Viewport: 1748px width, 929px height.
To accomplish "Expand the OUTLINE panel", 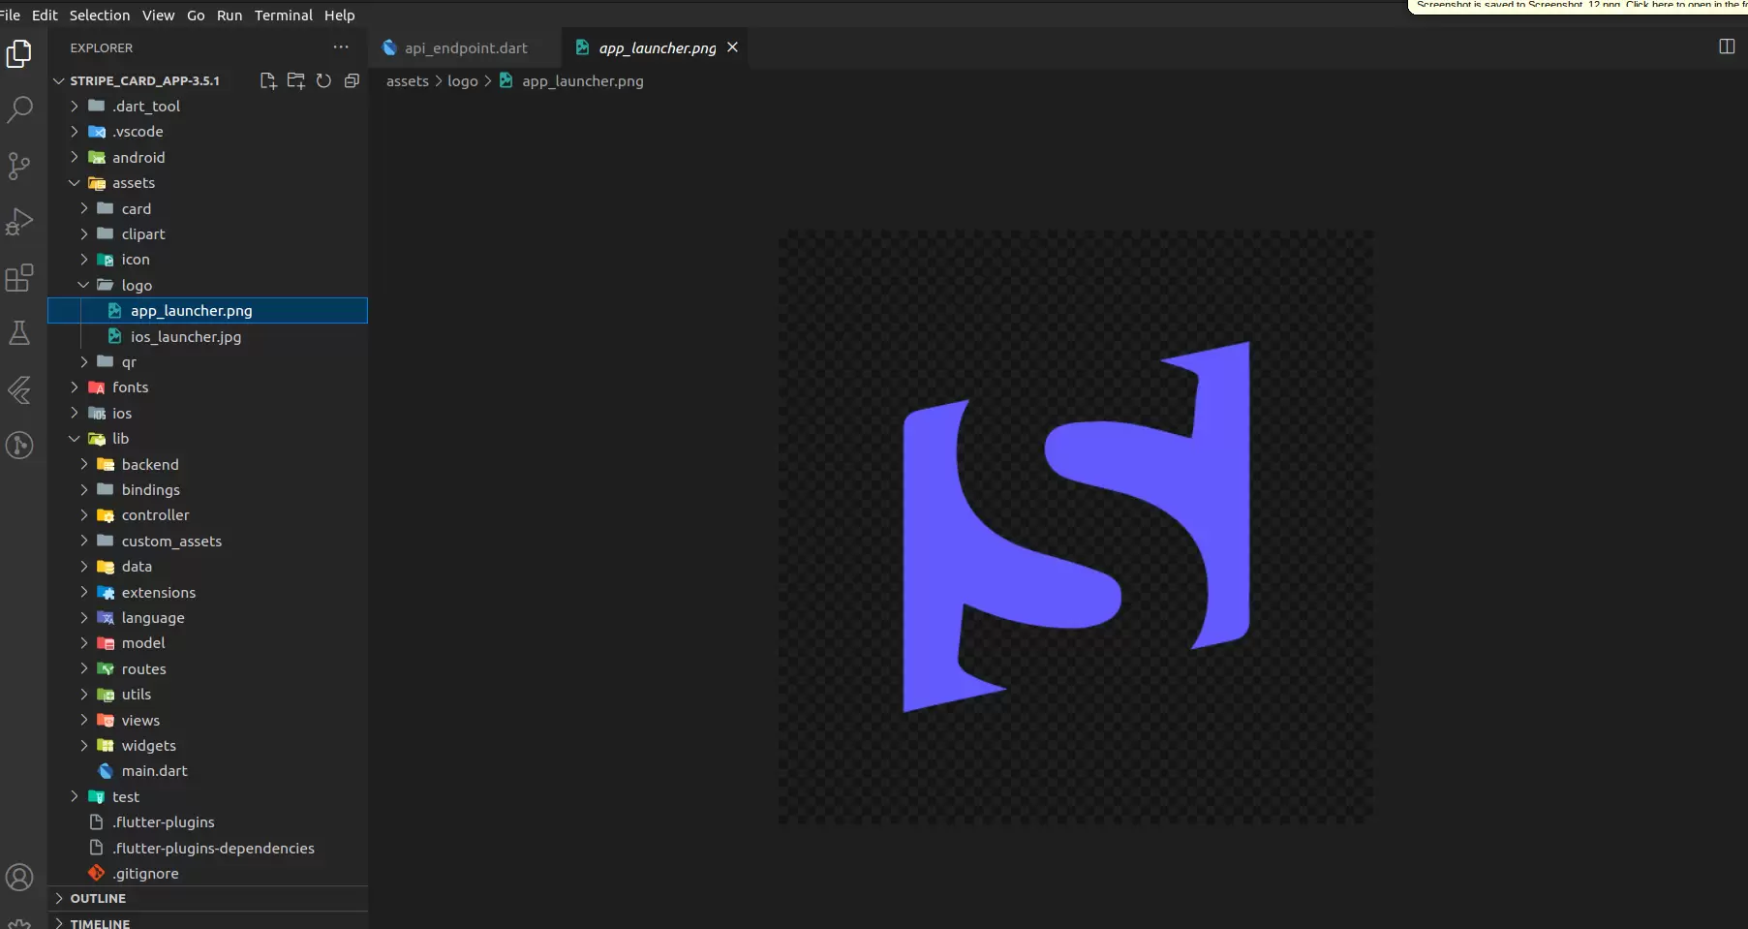I will tap(207, 898).
